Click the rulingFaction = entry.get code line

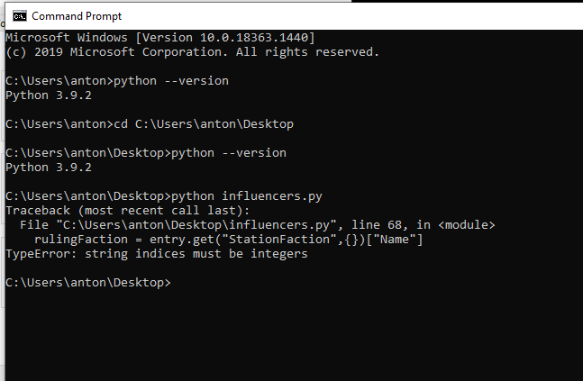coord(229,240)
